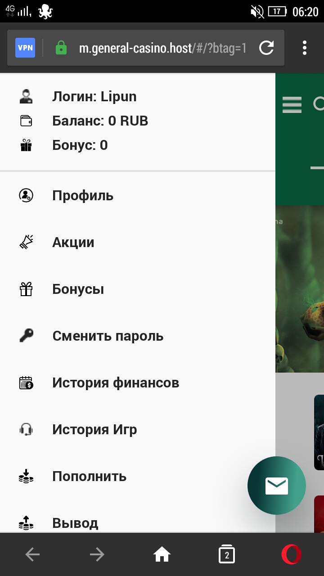Toggle the hamburger menu on casino page

292,104
